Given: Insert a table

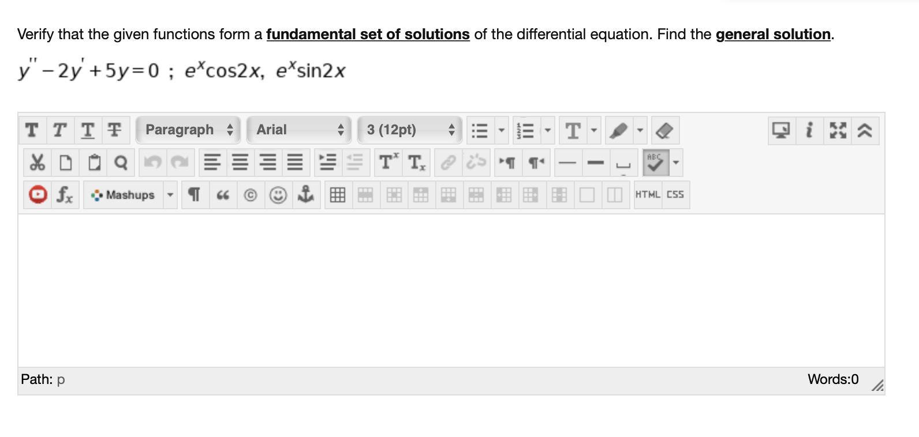Looking at the screenshot, I should 338,195.
